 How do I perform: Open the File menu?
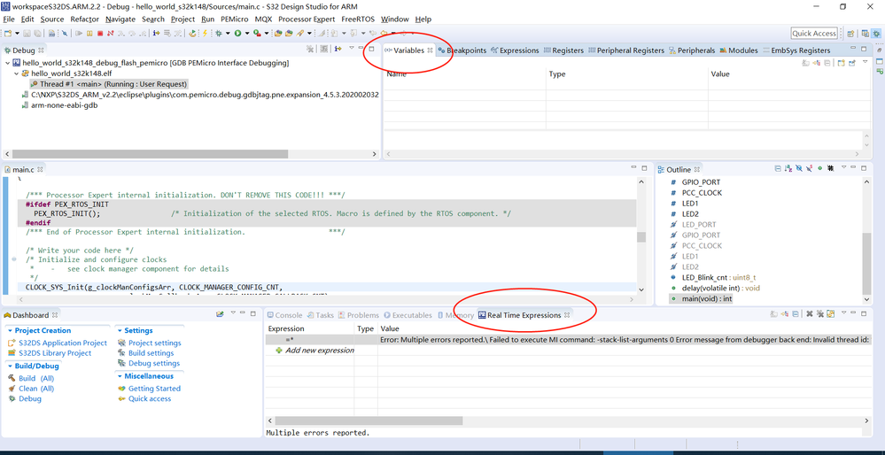click(9, 19)
